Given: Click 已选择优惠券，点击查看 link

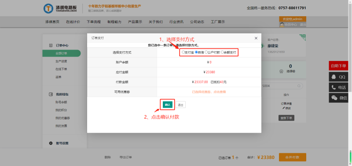Looking at the screenshot, I should tap(209, 92).
